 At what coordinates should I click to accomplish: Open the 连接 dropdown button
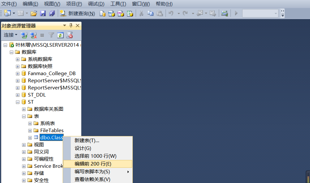tap(10, 35)
